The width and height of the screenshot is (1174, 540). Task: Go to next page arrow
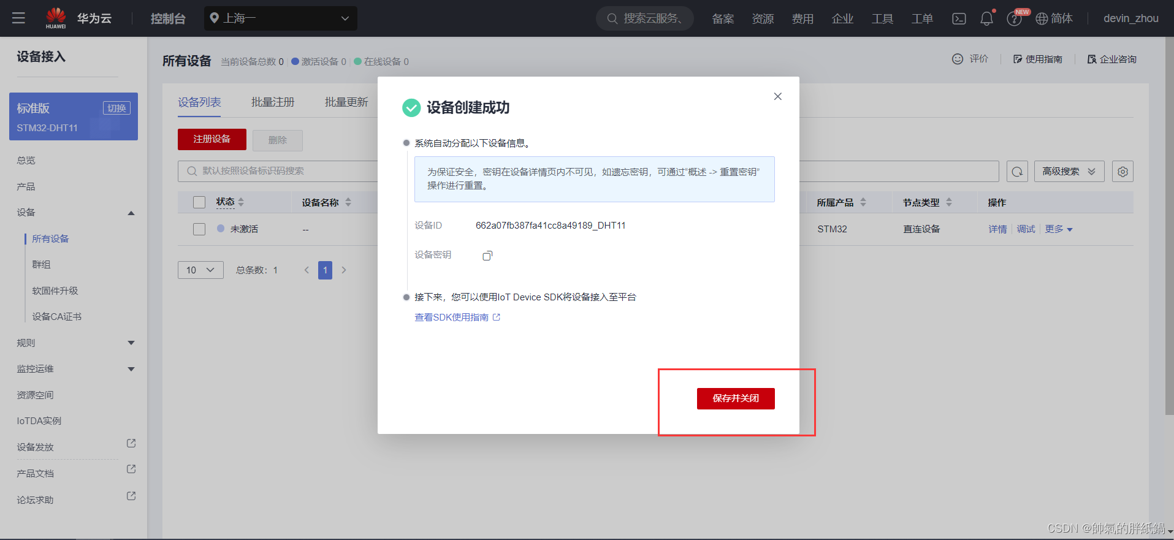[344, 270]
